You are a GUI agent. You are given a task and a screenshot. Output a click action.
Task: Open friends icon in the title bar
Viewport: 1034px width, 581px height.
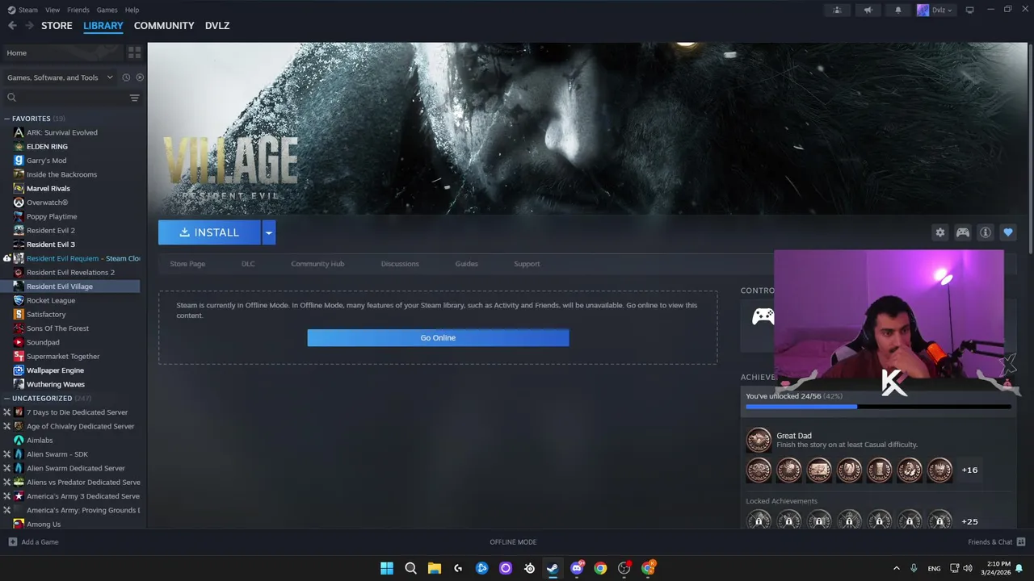pos(837,10)
